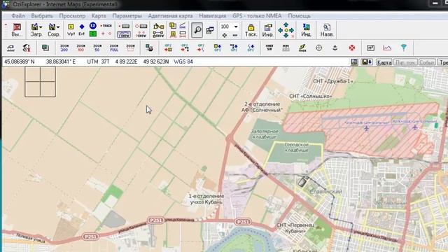Viewport: 448px width, 252px height.
Task: Open the Адаптивная карта menu
Action: coord(170,15)
